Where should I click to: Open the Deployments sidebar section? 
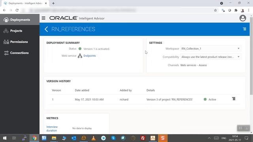coord(20,20)
